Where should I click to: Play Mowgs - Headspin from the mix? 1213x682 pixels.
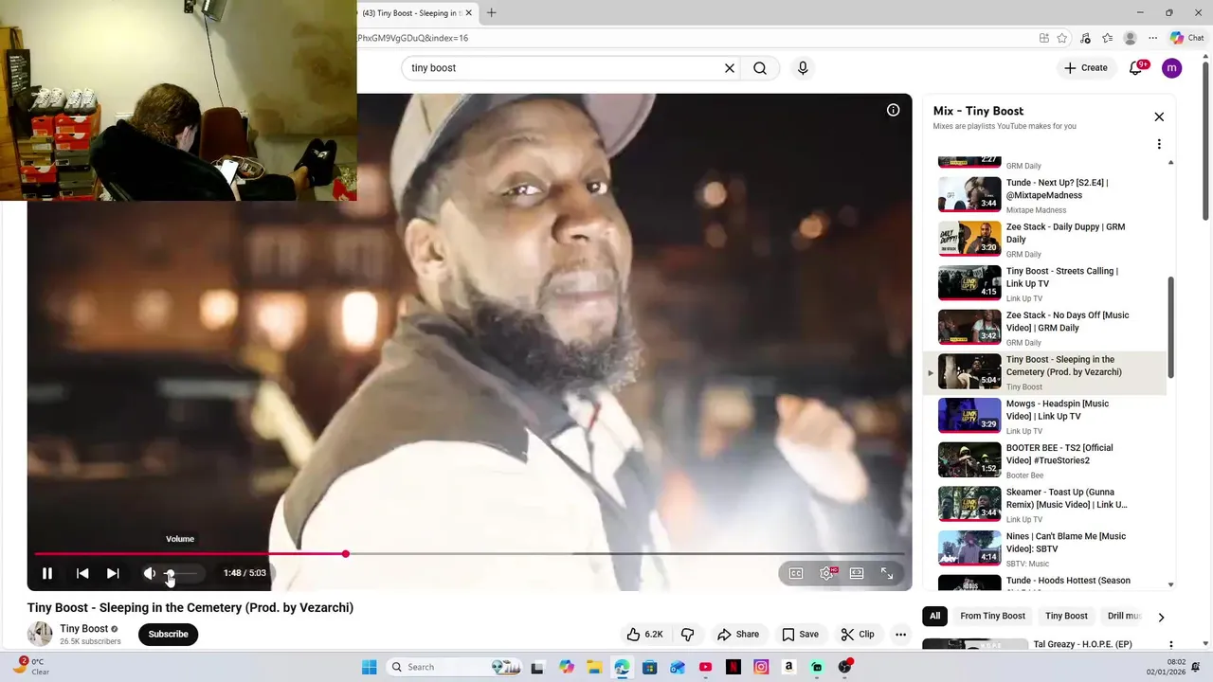(x=1044, y=416)
